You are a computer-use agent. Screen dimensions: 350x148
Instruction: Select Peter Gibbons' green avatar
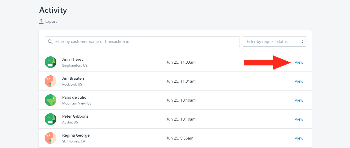click(x=51, y=119)
